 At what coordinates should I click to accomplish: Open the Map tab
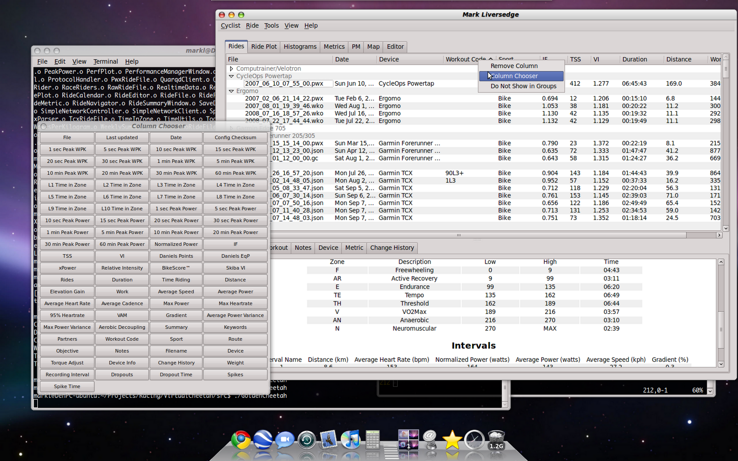pyautogui.click(x=374, y=47)
